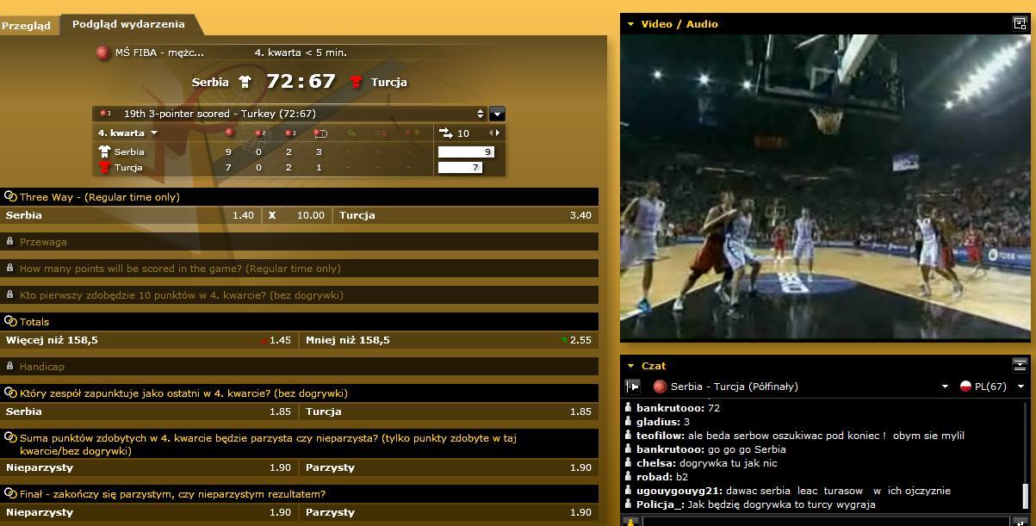Image resolution: width=1036 pixels, height=526 pixels.
Task: Toggle the chat panel options button
Action: [x=1020, y=365]
